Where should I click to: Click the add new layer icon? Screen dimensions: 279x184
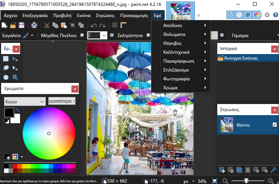pos(222,170)
